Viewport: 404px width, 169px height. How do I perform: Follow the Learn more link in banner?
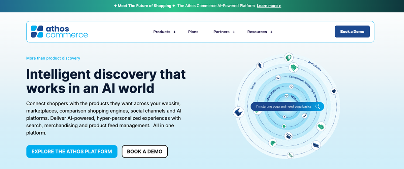269,6
